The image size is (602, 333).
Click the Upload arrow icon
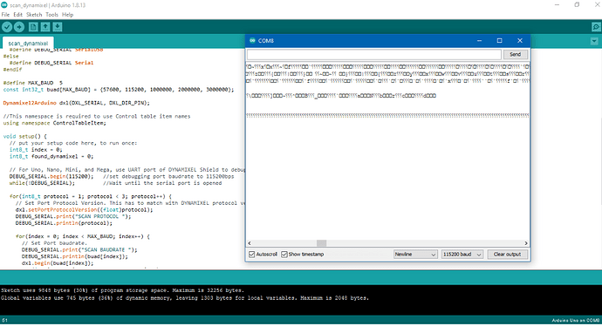pyautogui.click(x=19, y=27)
